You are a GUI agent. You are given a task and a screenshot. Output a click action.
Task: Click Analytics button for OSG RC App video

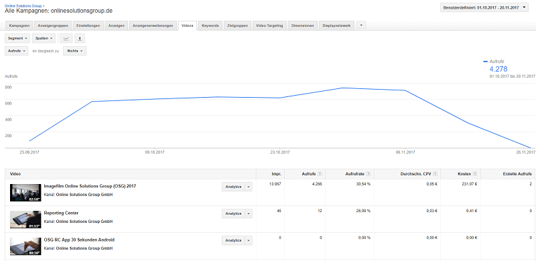pos(233,240)
